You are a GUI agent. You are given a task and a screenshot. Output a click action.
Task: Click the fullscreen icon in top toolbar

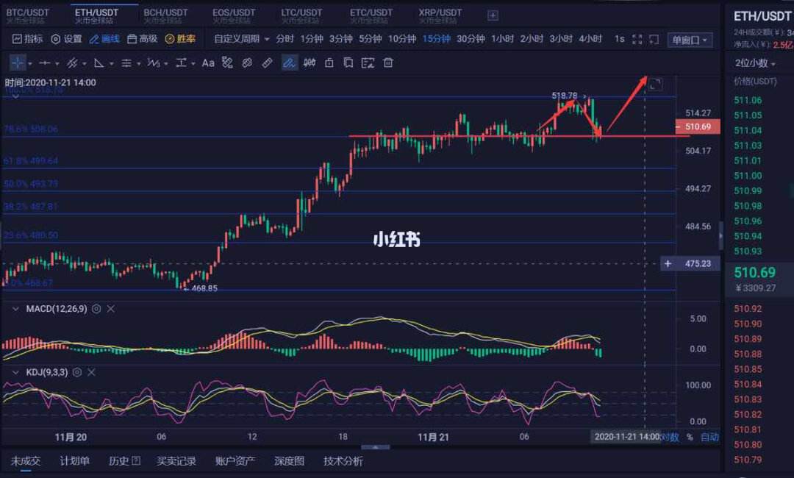(x=637, y=39)
